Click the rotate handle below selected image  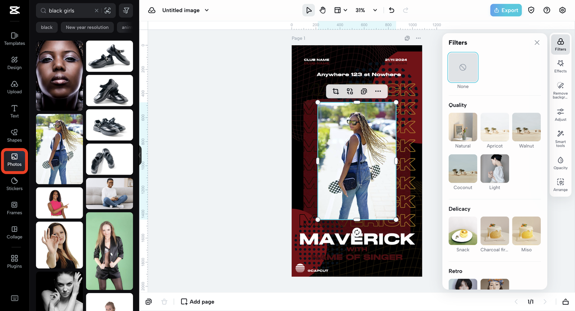pos(357,232)
